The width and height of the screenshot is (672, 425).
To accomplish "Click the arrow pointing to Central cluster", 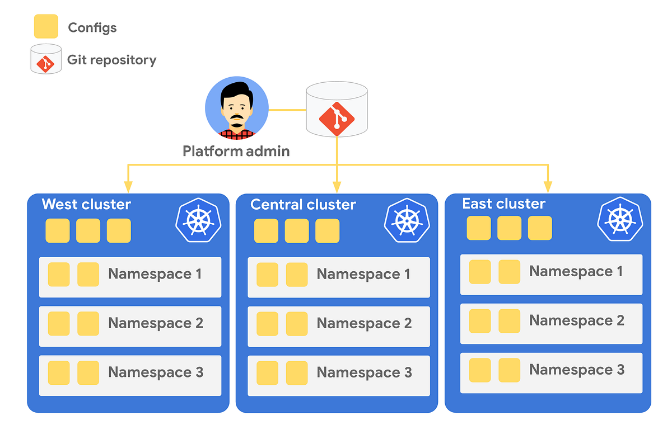I will (337, 185).
